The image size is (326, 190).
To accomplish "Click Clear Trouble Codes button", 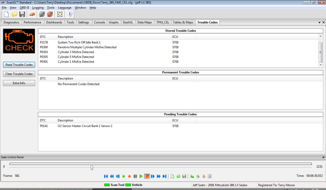I will (19, 74).
